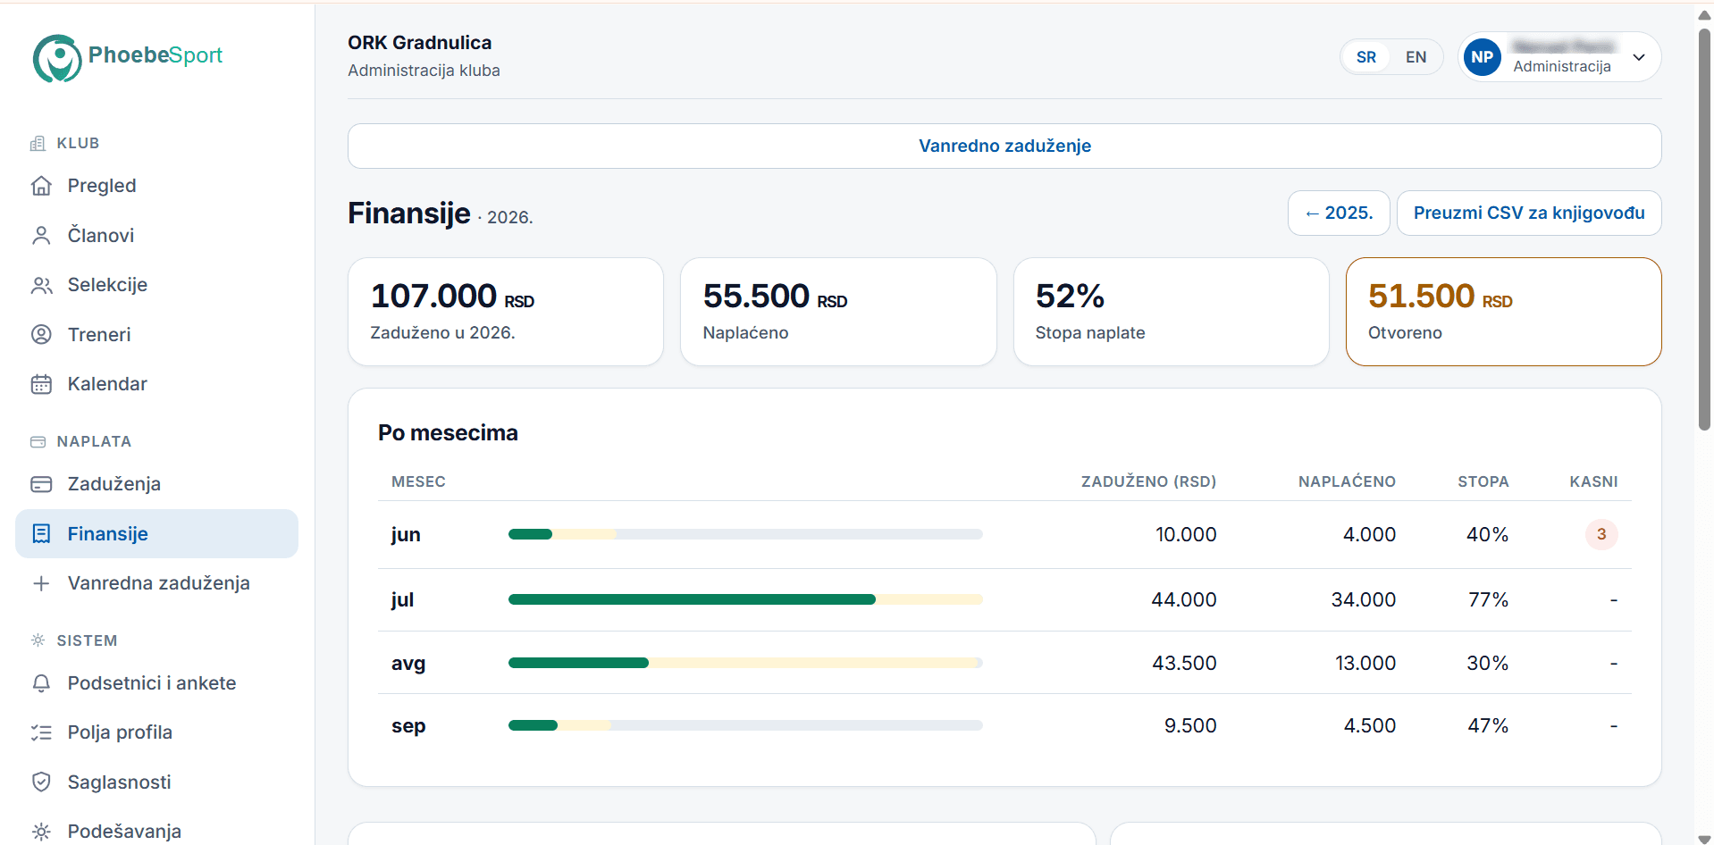
Task: Click the Pregled home icon
Action: point(41,186)
